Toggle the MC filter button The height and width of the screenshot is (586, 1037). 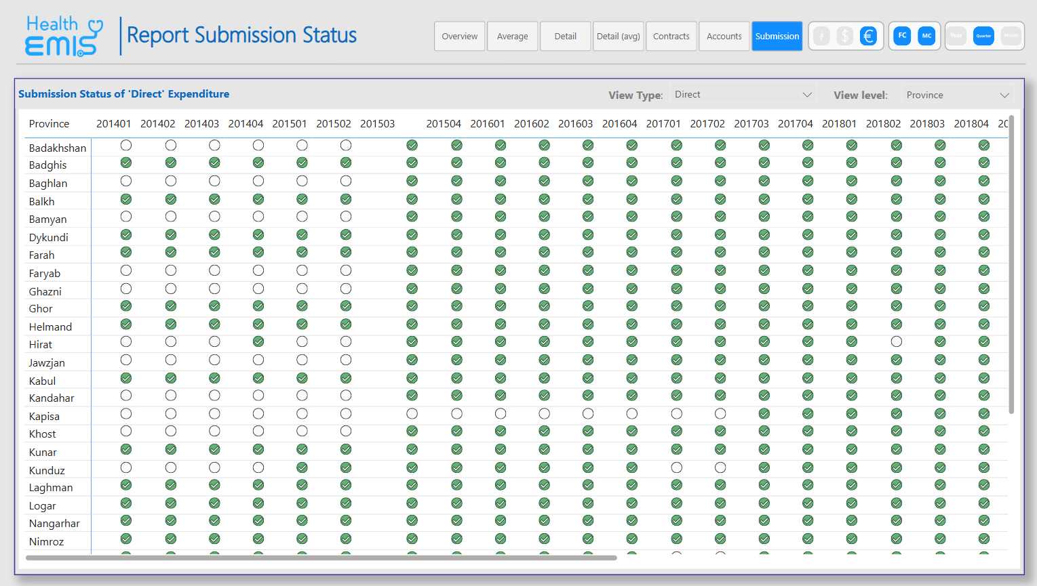click(x=926, y=36)
